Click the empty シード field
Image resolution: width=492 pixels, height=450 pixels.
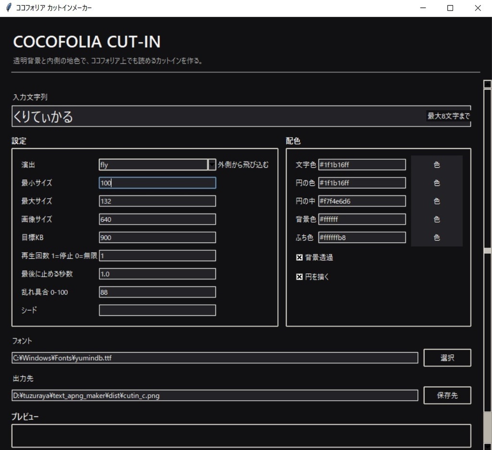[x=157, y=310]
